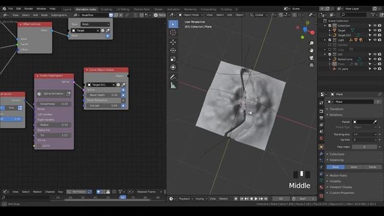Toggle camera view icon in viewport
This screenshot has width=384, height=216.
click(x=311, y=58)
